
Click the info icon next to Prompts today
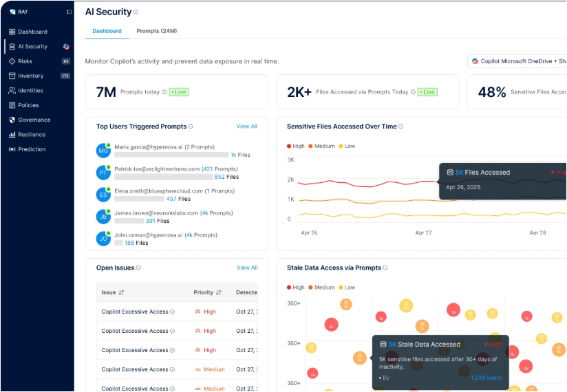click(164, 92)
